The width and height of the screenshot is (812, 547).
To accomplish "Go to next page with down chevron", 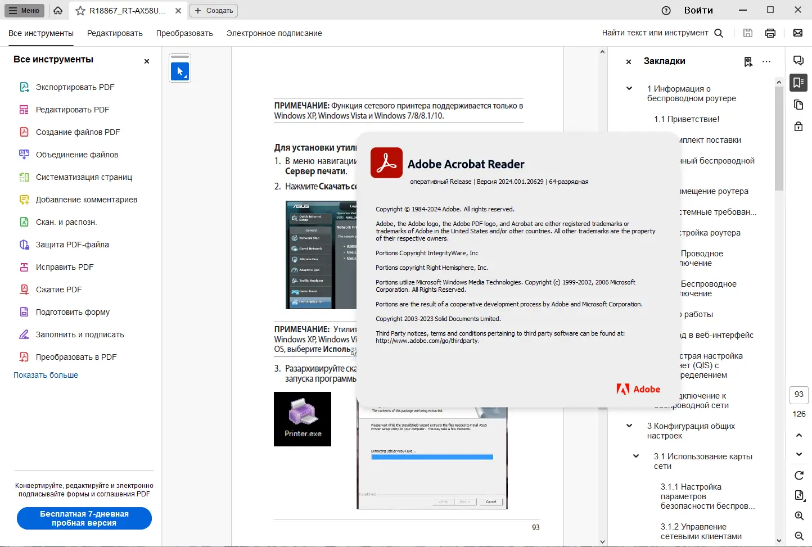I will click(799, 454).
